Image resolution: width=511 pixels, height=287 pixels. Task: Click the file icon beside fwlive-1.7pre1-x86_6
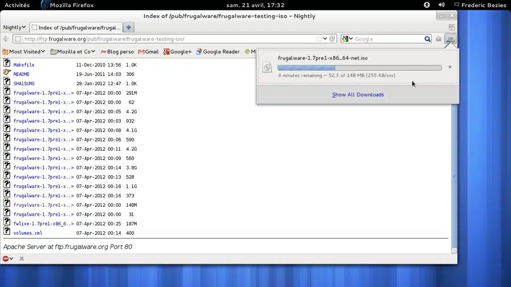[x=7, y=222]
